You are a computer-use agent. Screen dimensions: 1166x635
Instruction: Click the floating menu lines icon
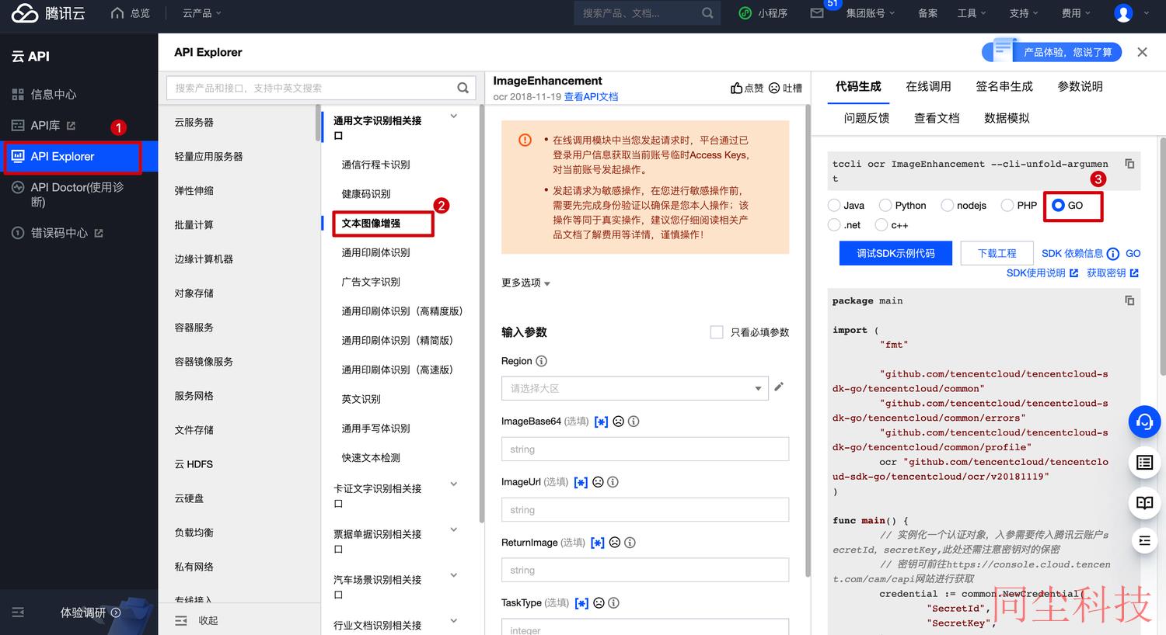click(x=1144, y=540)
